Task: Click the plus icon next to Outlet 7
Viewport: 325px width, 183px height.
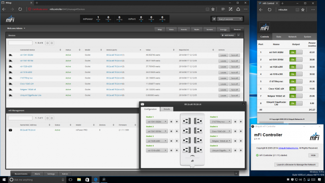Action: 240,141
